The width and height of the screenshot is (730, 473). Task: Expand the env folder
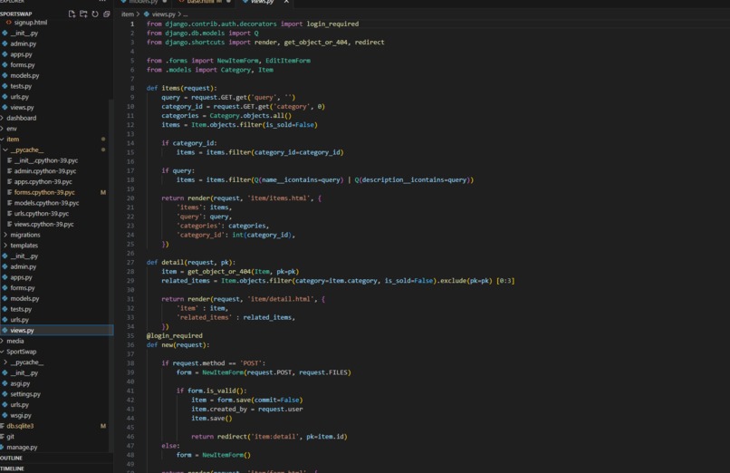click(11, 129)
